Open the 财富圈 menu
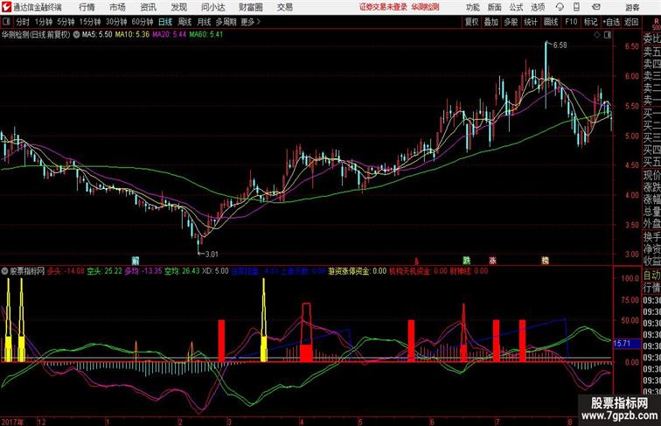 click(250, 7)
